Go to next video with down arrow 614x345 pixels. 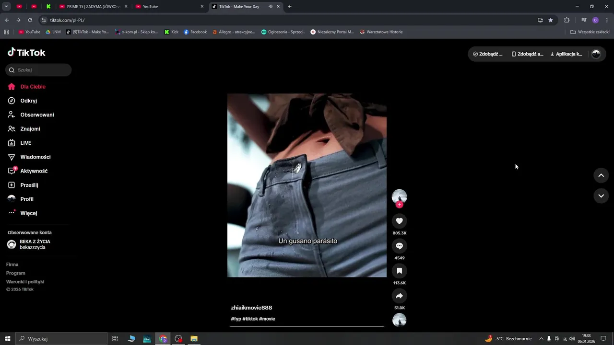click(601, 196)
